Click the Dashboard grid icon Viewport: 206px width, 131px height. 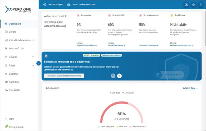pos(6,24)
